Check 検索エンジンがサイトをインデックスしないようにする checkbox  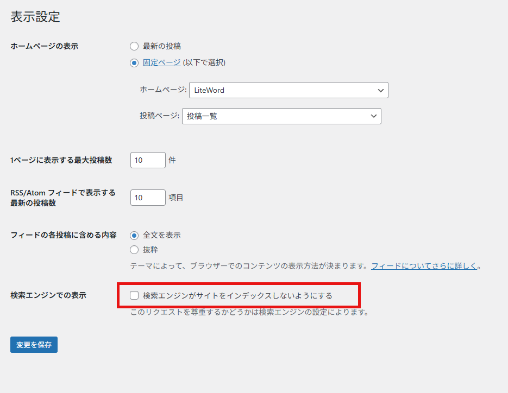134,295
